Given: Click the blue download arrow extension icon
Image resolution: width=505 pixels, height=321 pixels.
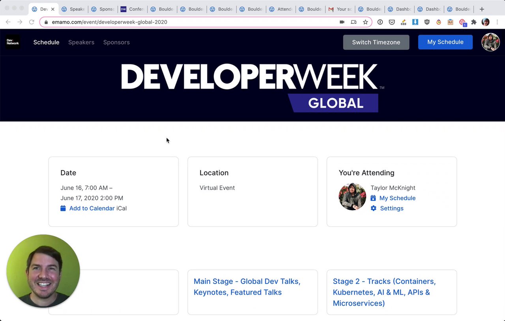Looking at the screenshot, I should point(415,22).
